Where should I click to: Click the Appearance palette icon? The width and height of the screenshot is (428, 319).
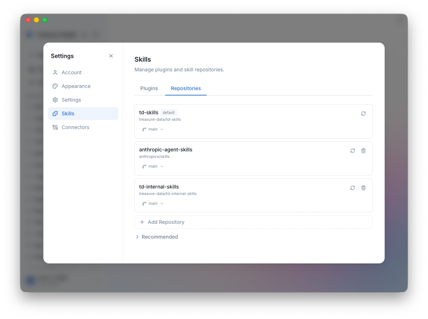(x=55, y=86)
